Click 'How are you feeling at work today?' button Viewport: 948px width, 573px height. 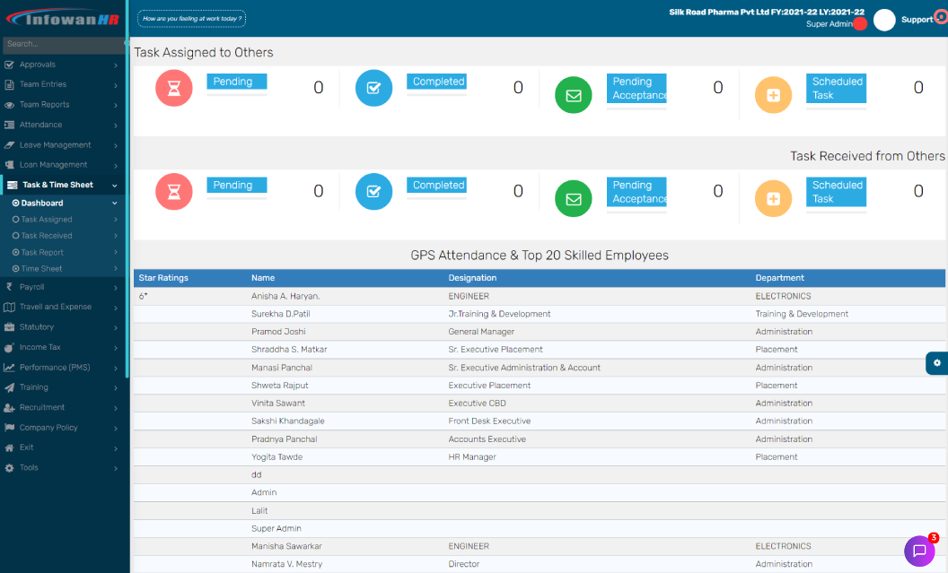coord(192,18)
